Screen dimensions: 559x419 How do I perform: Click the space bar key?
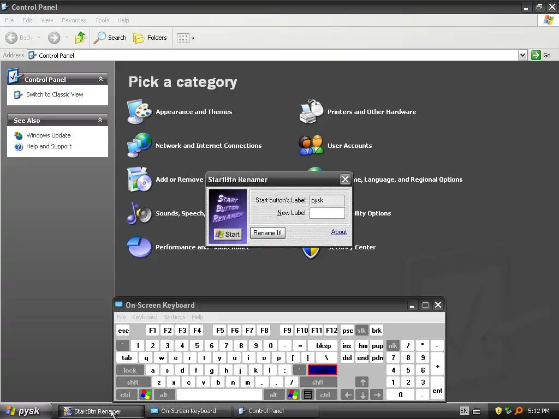[x=219, y=395]
